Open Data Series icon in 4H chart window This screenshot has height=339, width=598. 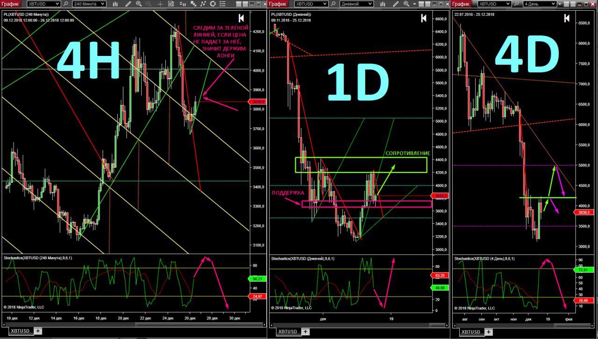click(193, 4)
